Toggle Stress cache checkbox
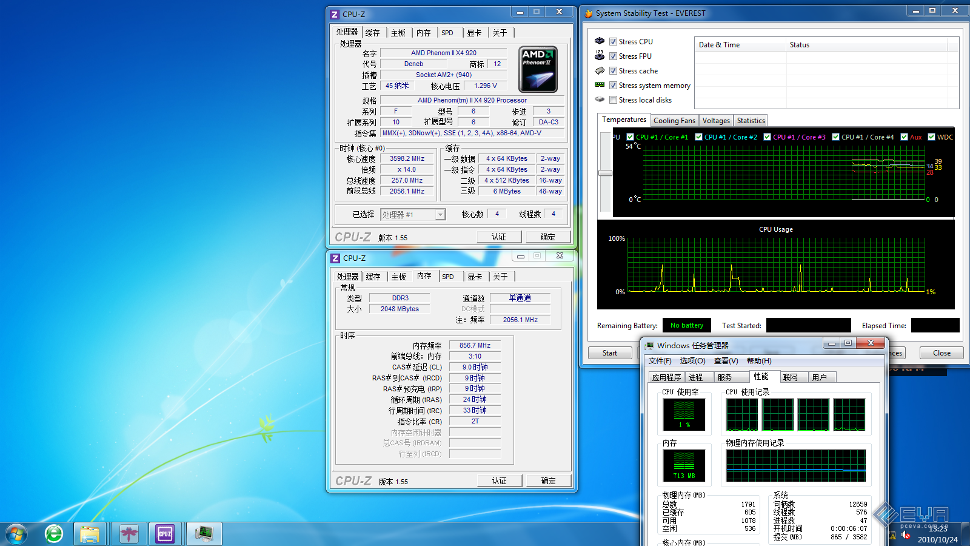The width and height of the screenshot is (970, 546). point(613,70)
